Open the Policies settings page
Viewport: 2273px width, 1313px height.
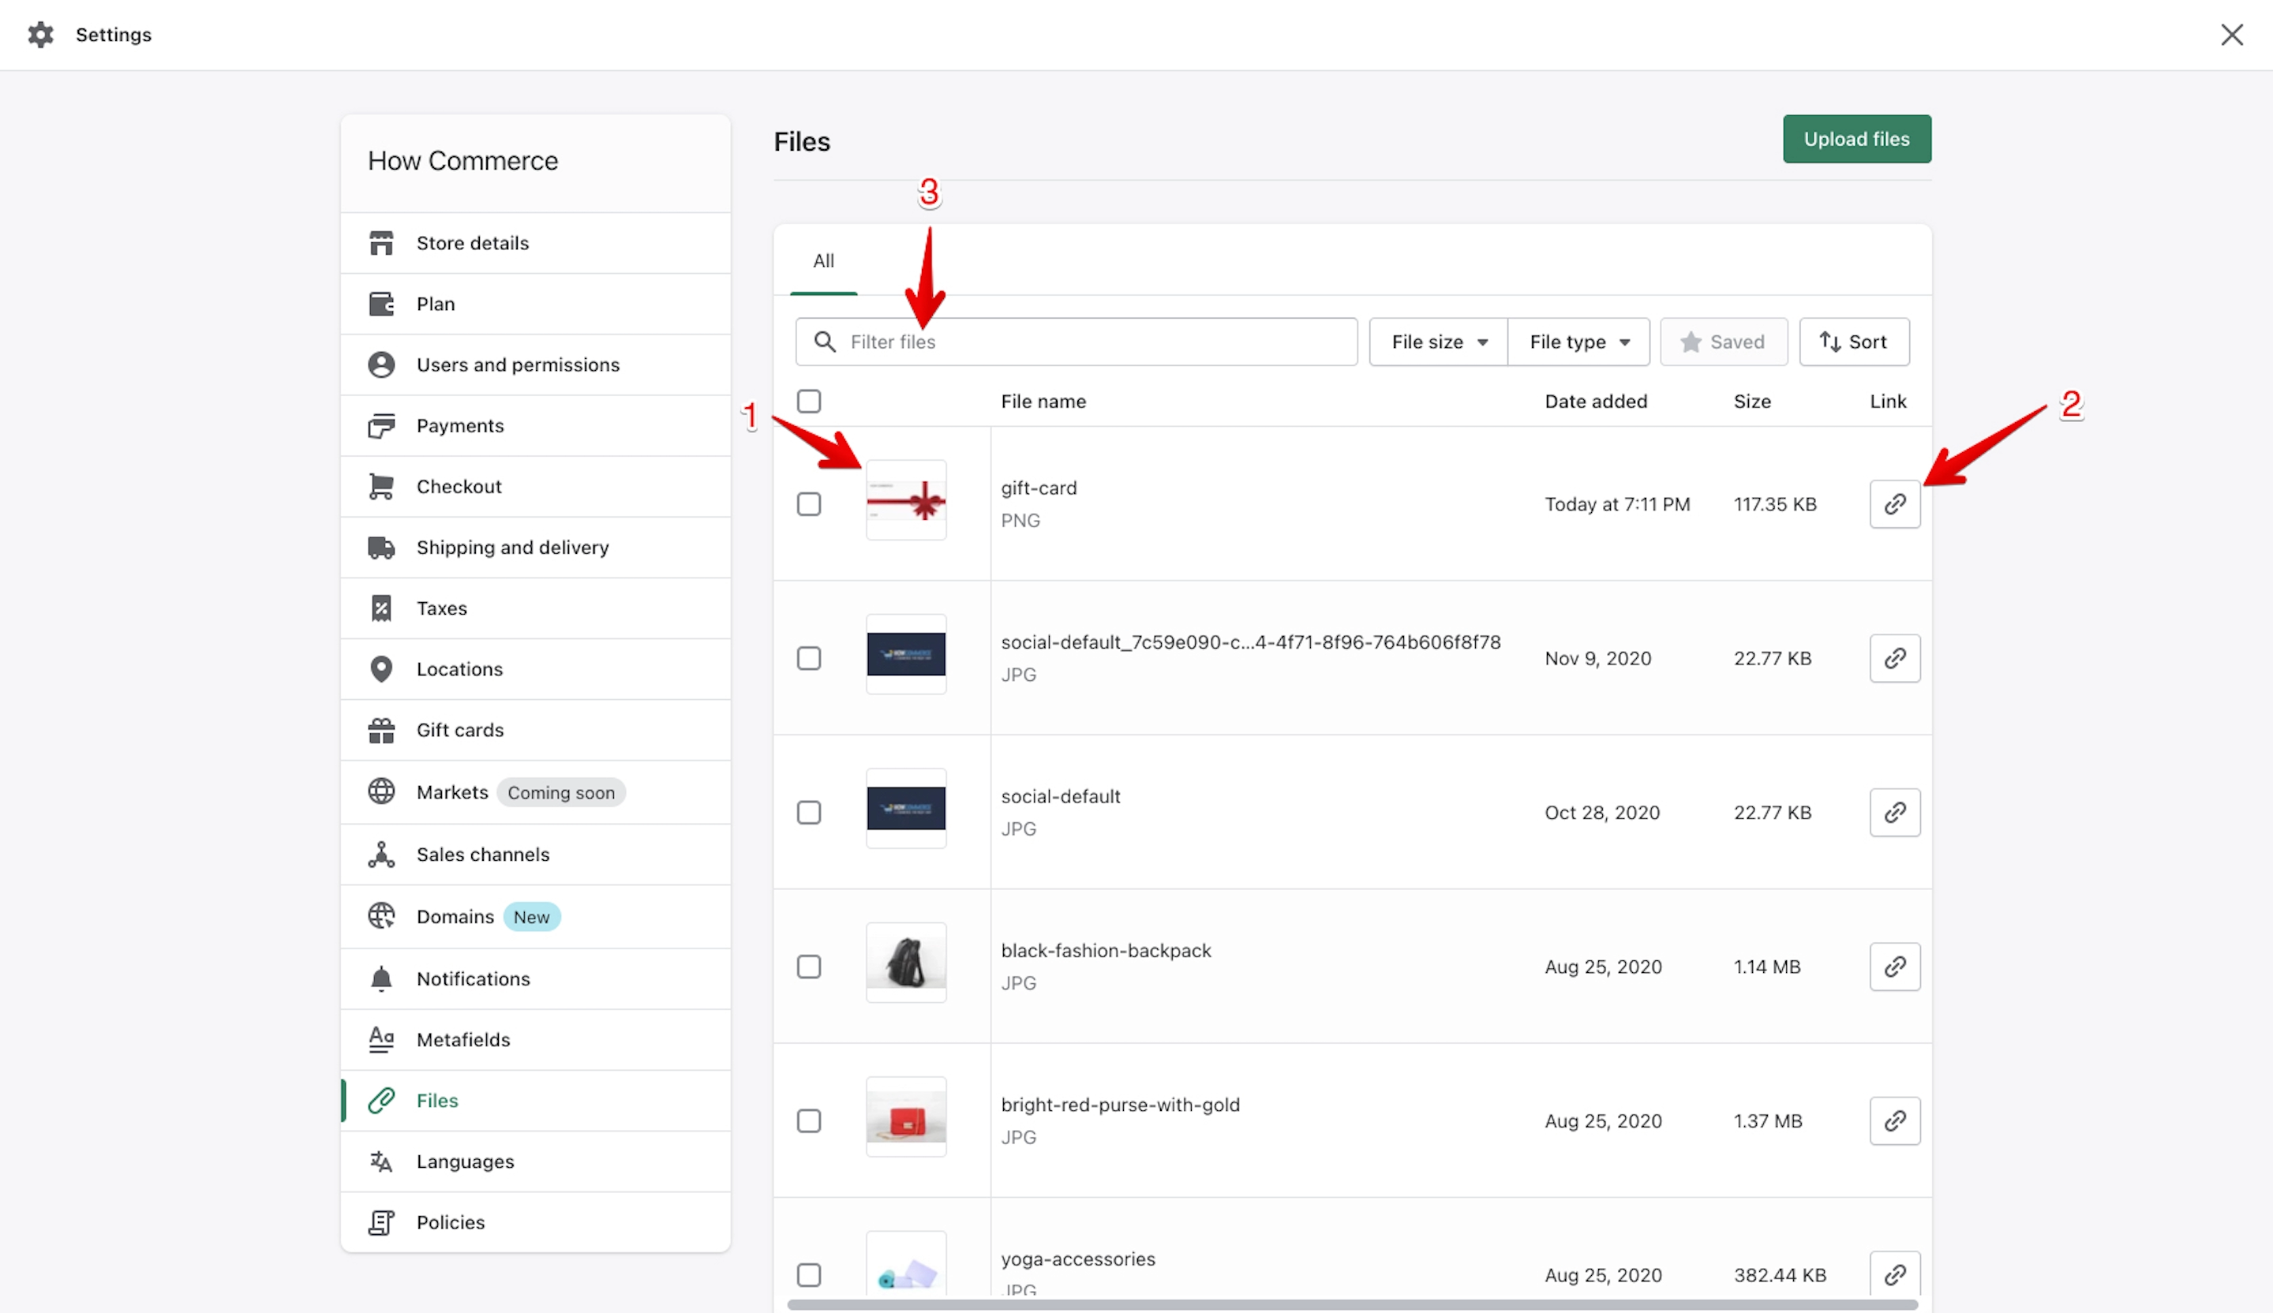click(x=536, y=1222)
